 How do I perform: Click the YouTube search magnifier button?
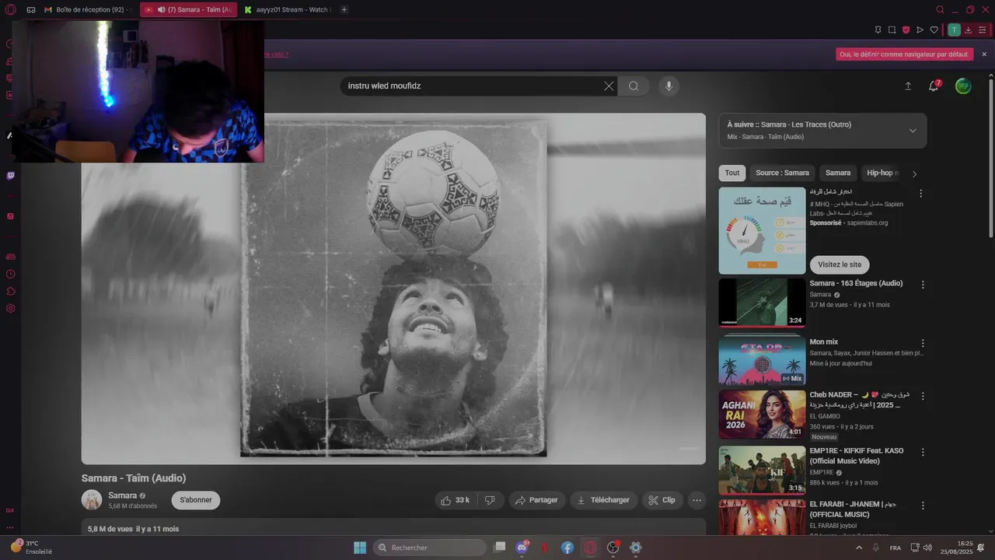(634, 86)
